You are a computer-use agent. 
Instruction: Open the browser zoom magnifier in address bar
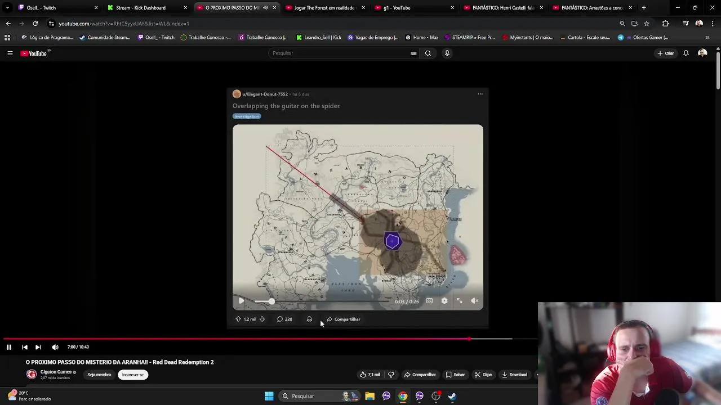click(x=622, y=24)
